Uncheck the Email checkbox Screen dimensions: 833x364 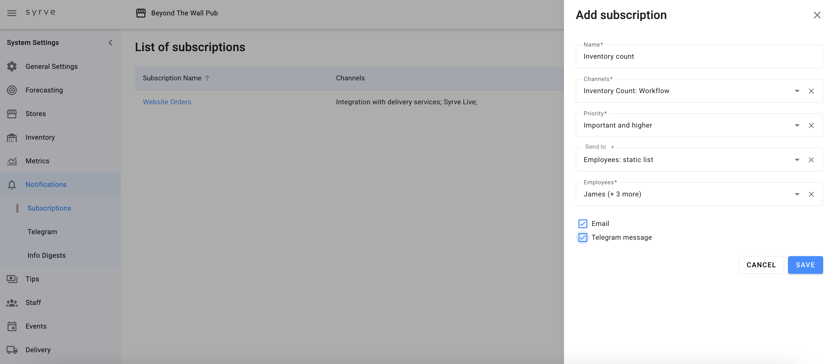tap(583, 224)
